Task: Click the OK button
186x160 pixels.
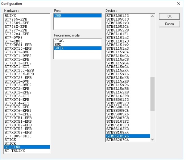Action: (x=169, y=16)
